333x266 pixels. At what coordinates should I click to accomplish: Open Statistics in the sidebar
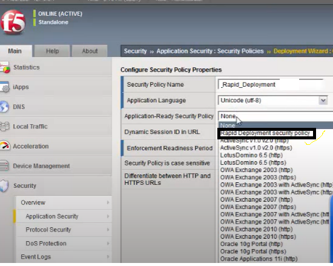[27, 67]
